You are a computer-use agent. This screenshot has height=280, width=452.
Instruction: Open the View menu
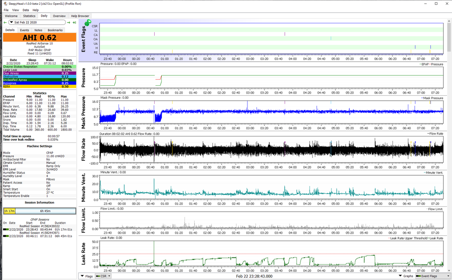(x=15, y=10)
